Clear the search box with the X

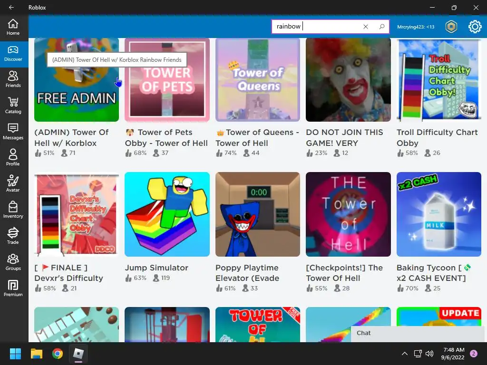(x=366, y=27)
